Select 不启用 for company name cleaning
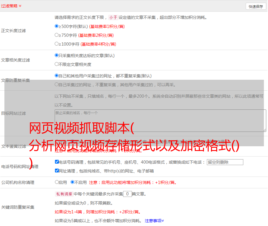The height and width of the screenshot is (226, 268). click(x=73, y=182)
